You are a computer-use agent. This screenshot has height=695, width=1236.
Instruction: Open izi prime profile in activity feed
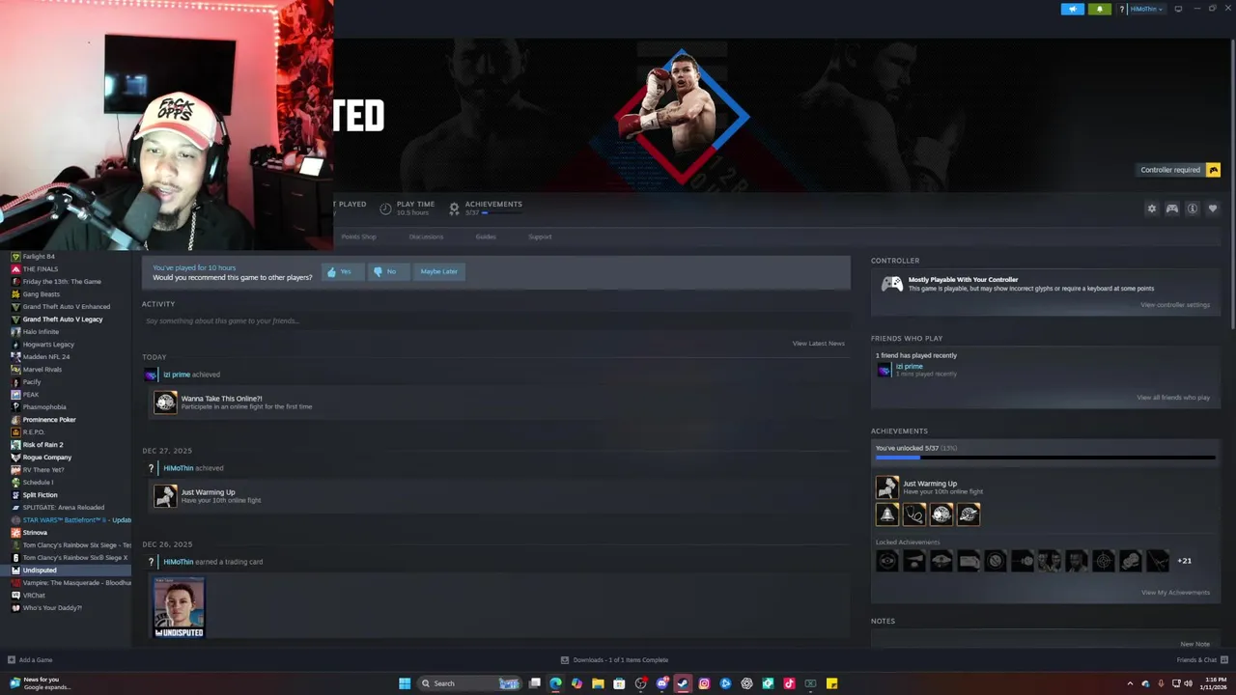176,375
